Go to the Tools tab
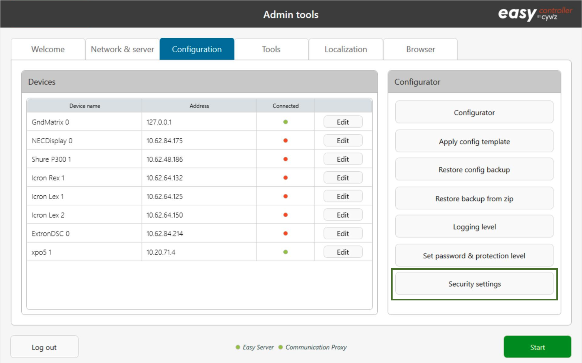The image size is (582, 363). click(271, 49)
